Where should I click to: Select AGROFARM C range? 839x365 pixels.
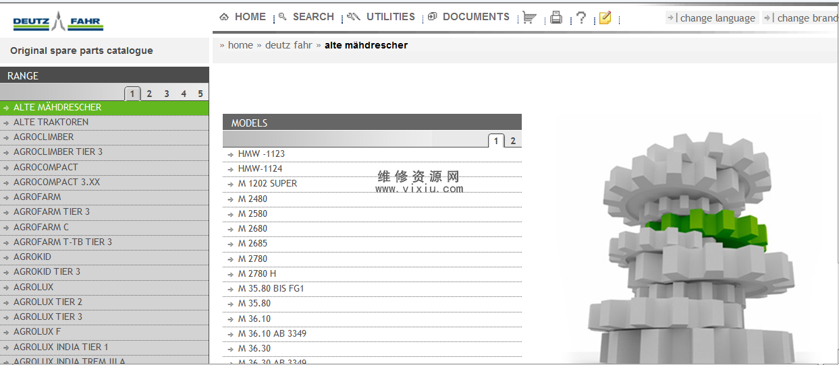click(x=105, y=228)
